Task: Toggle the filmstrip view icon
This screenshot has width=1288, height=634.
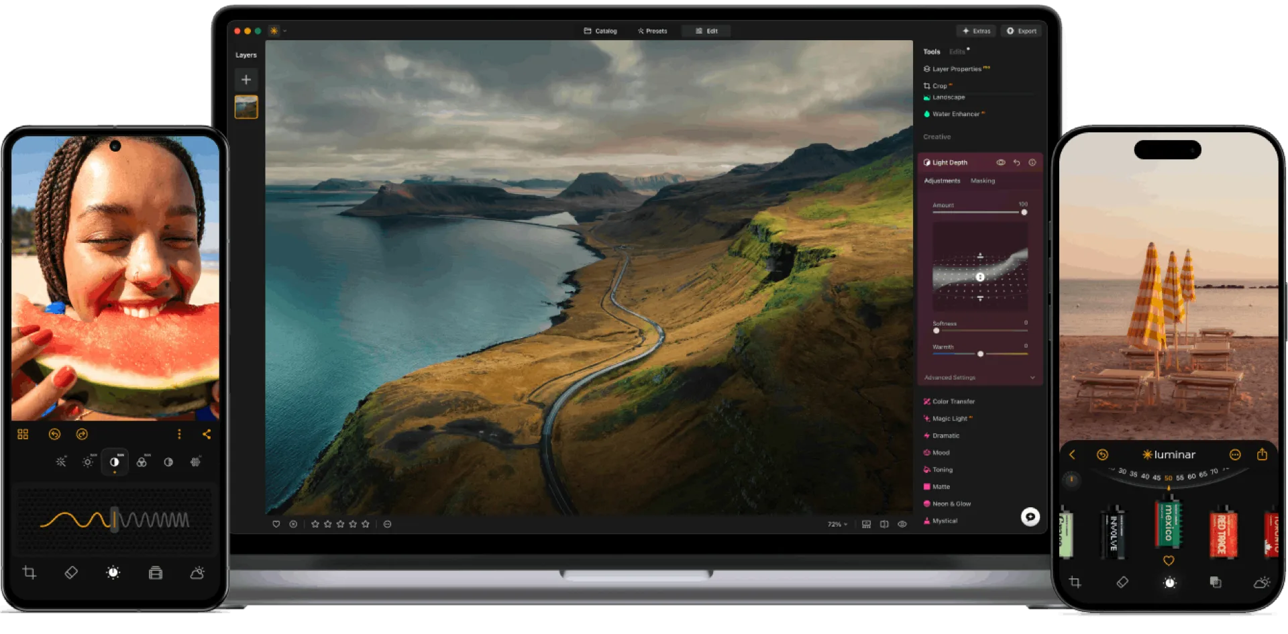Action: 867,525
